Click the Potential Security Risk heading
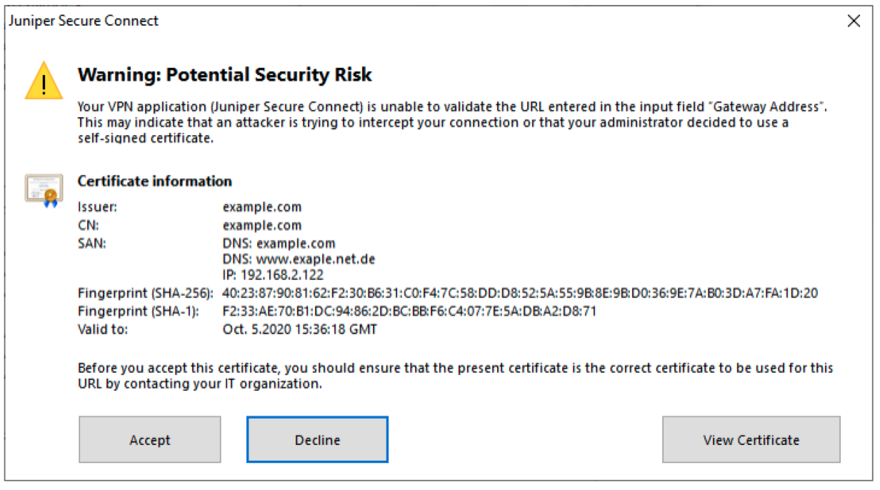 pyautogui.click(x=225, y=74)
